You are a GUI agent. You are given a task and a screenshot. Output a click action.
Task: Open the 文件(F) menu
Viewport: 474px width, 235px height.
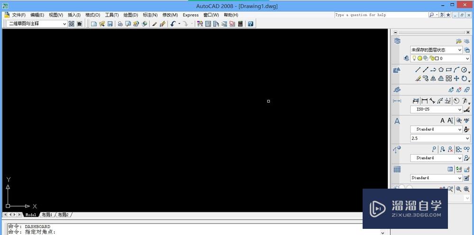pos(18,15)
